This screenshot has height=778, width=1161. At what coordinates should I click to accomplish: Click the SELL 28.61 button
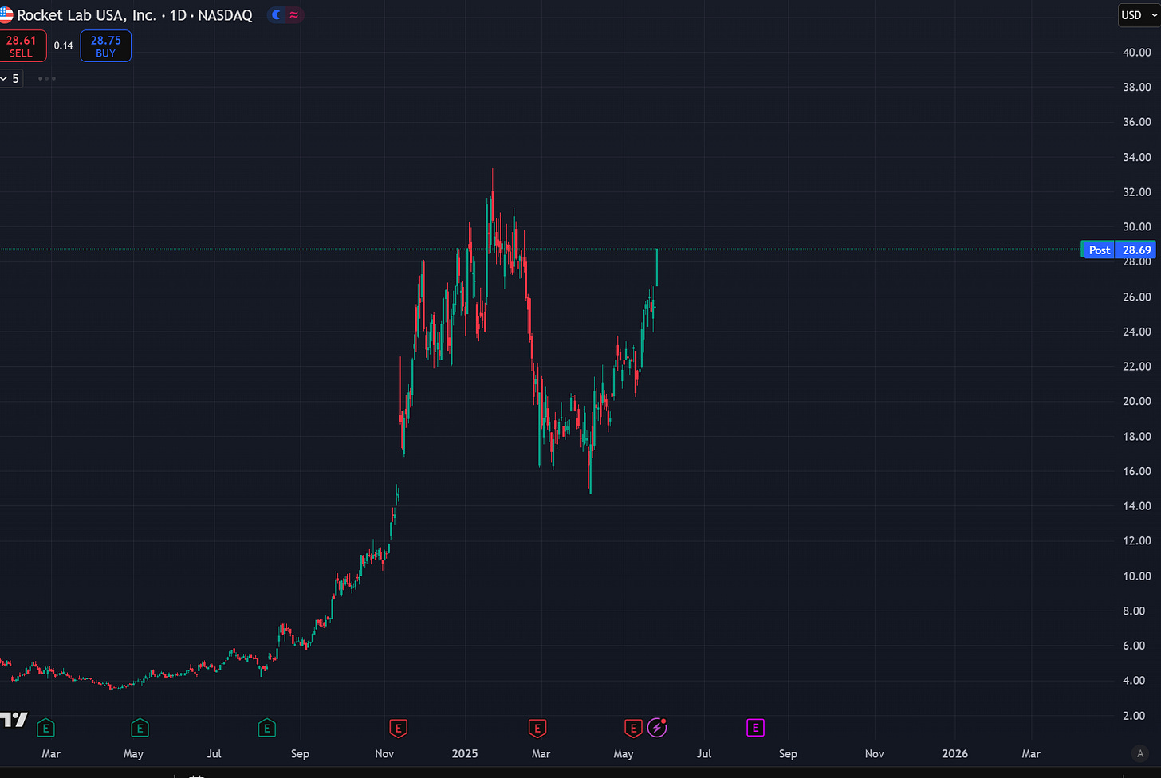pyautogui.click(x=22, y=46)
